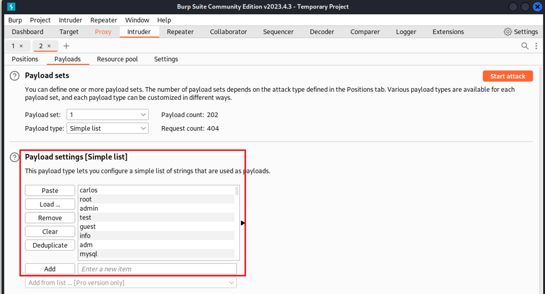Viewport: 545px width, 294px height.
Task: Click the payload list scrollbar thumb
Action: (x=237, y=191)
